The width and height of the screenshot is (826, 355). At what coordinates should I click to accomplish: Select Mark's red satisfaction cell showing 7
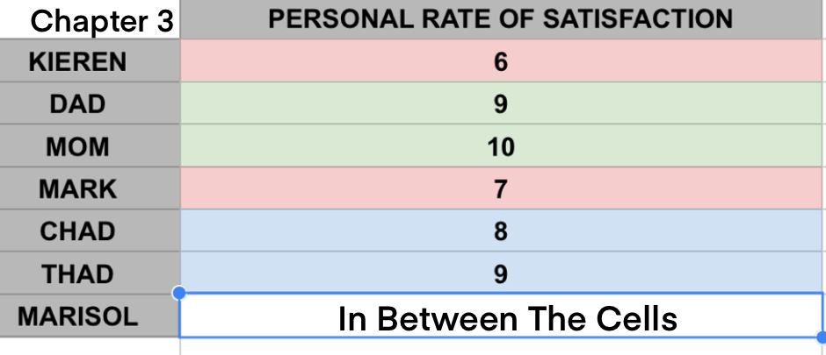[501, 188]
